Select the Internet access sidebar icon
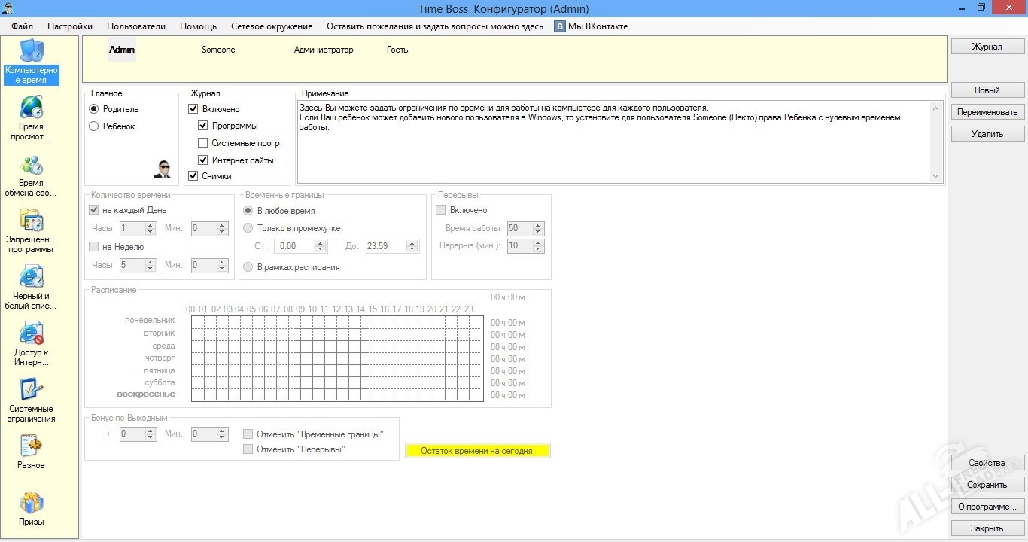 coord(31,333)
